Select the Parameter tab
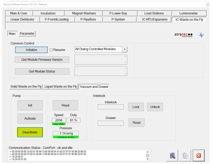 (x=27, y=33)
